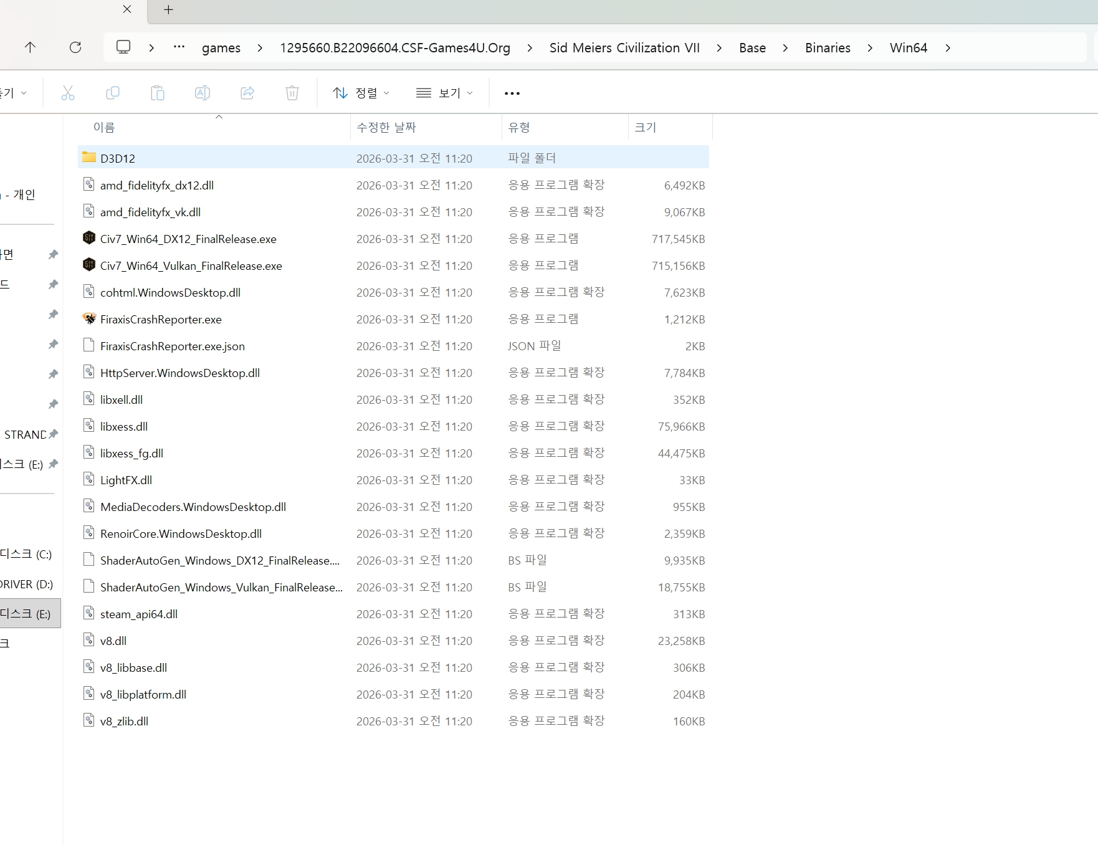
Task: Open the 보기 view dropdown
Action: [444, 93]
